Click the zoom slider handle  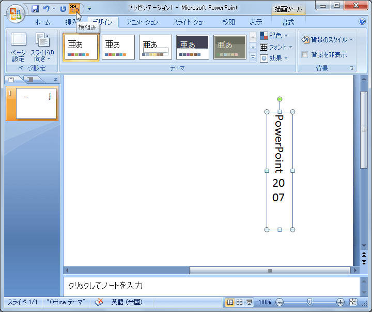tap(309, 302)
